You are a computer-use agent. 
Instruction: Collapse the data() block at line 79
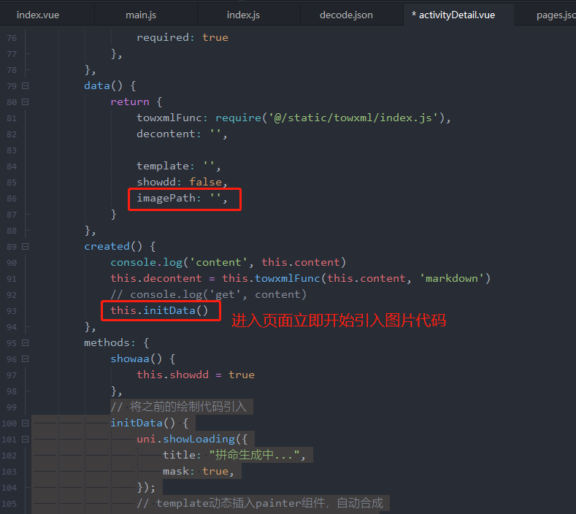25,85
